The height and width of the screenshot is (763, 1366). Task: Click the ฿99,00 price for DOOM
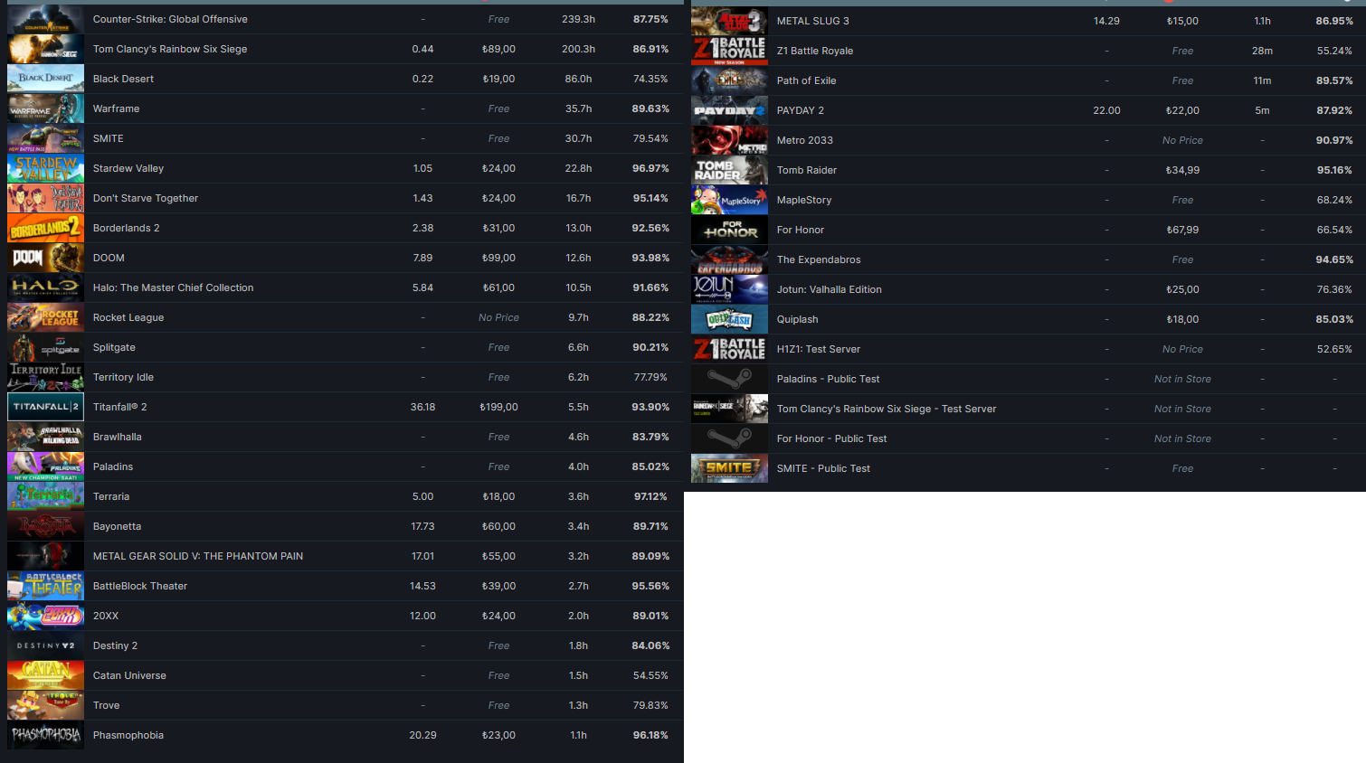(498, 258)
